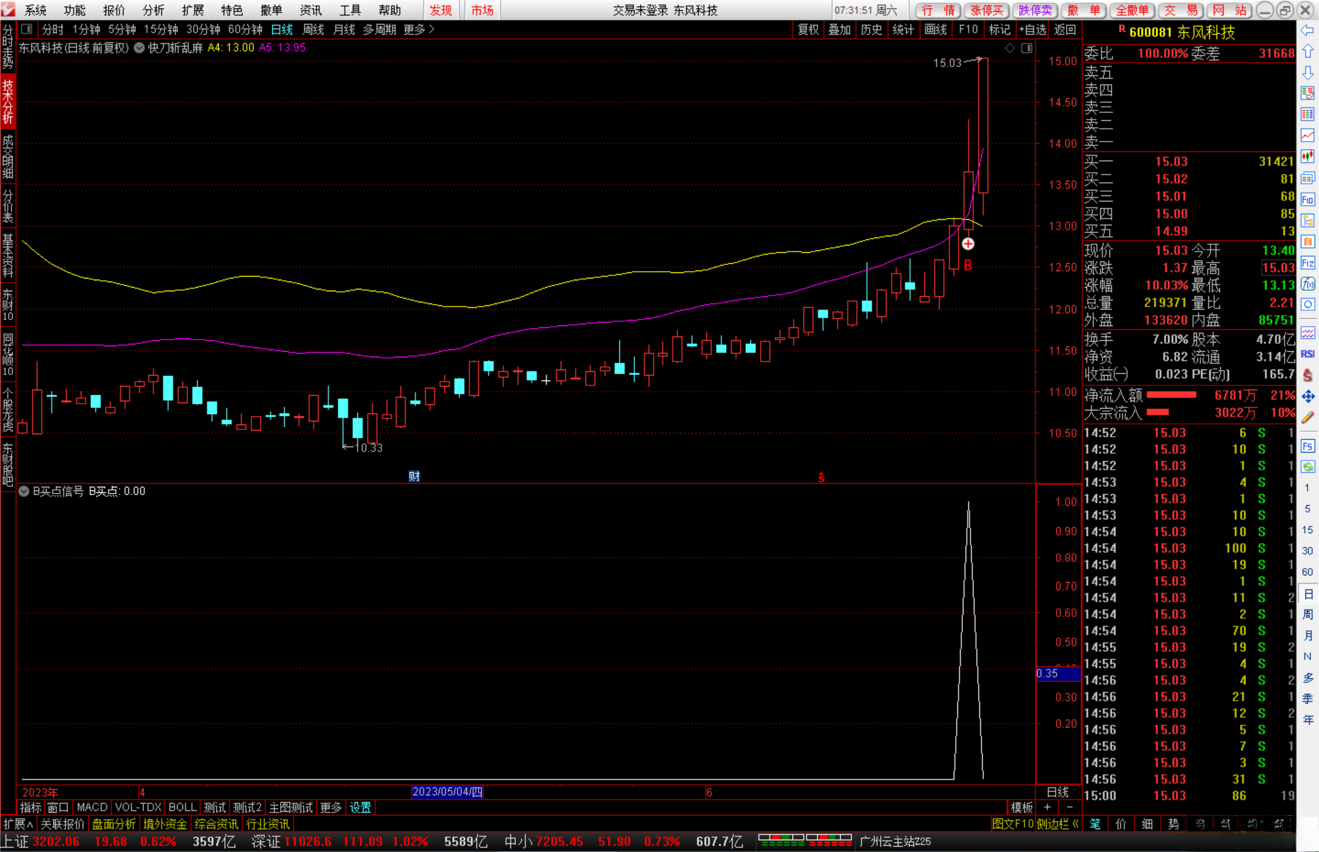Click the candlestick chart sidebar icon
This screenshot has width=1319, height=852.
[1307, 157]
